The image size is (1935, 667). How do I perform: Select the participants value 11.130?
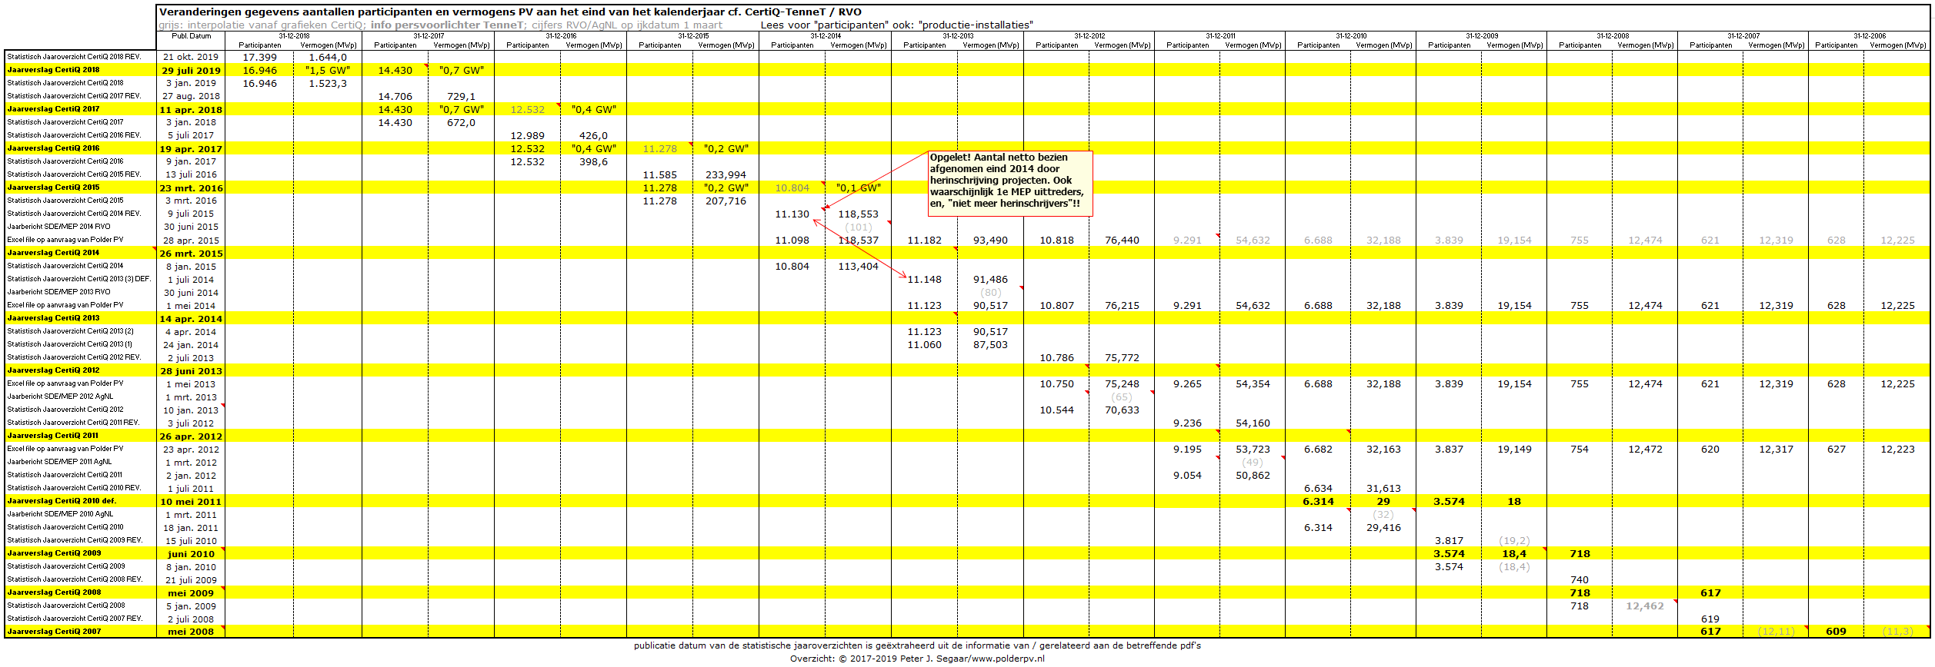[x=792, y=214]
